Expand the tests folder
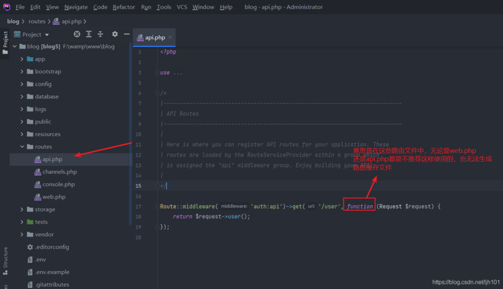Image resolution: width=503 pixels, height=289 pixels. tap(22, 222)
